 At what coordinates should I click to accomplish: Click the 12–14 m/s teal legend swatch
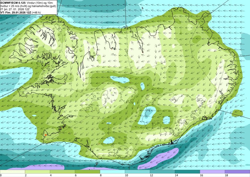pos(162,172)
